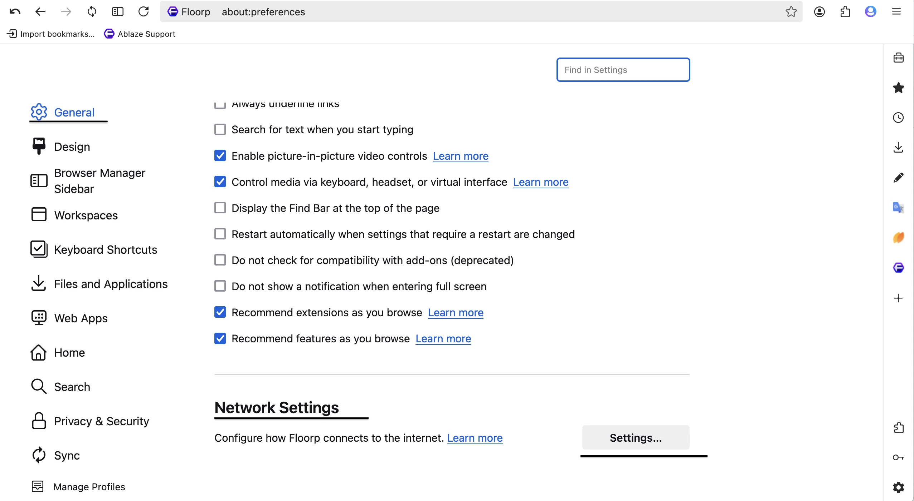The height and width of the screenshot is (501, 914).
Task: Uncheck Enable picture-in-picture video controls
Action: 220,156
